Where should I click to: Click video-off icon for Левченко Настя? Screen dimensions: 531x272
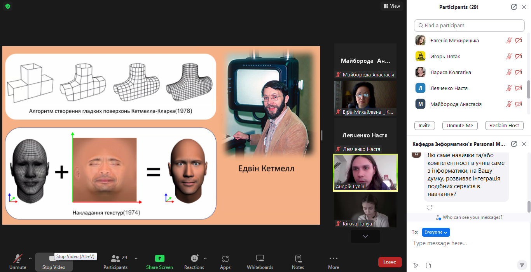pos(519,88)
